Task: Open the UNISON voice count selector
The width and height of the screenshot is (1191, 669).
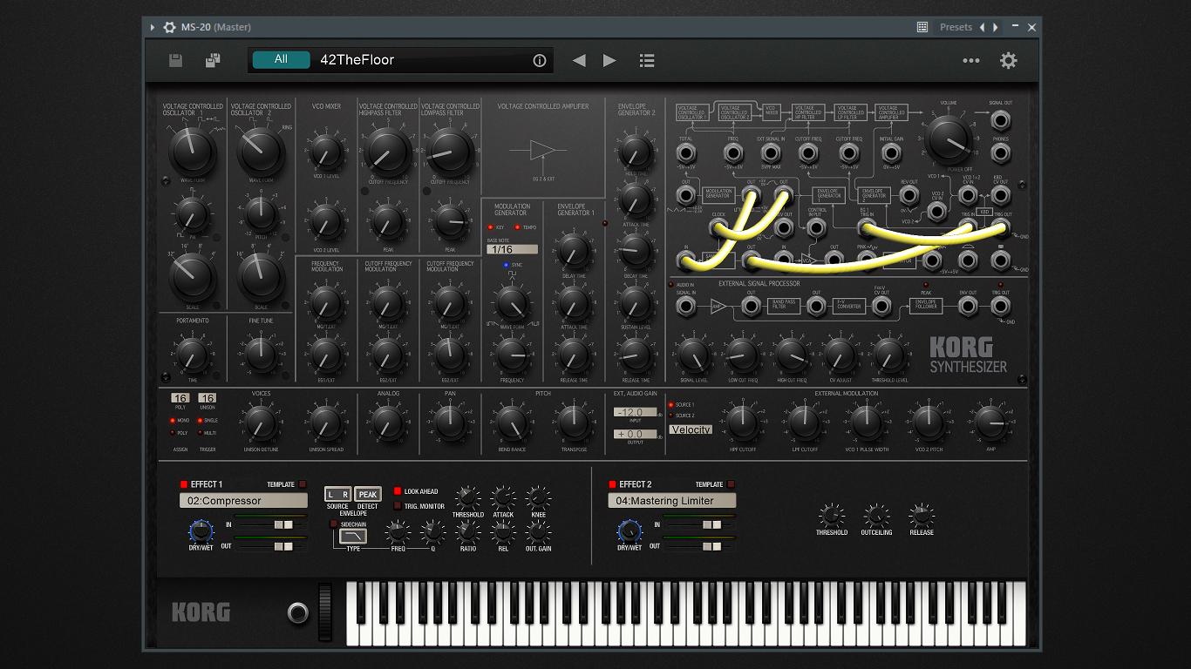Action: 208,398
